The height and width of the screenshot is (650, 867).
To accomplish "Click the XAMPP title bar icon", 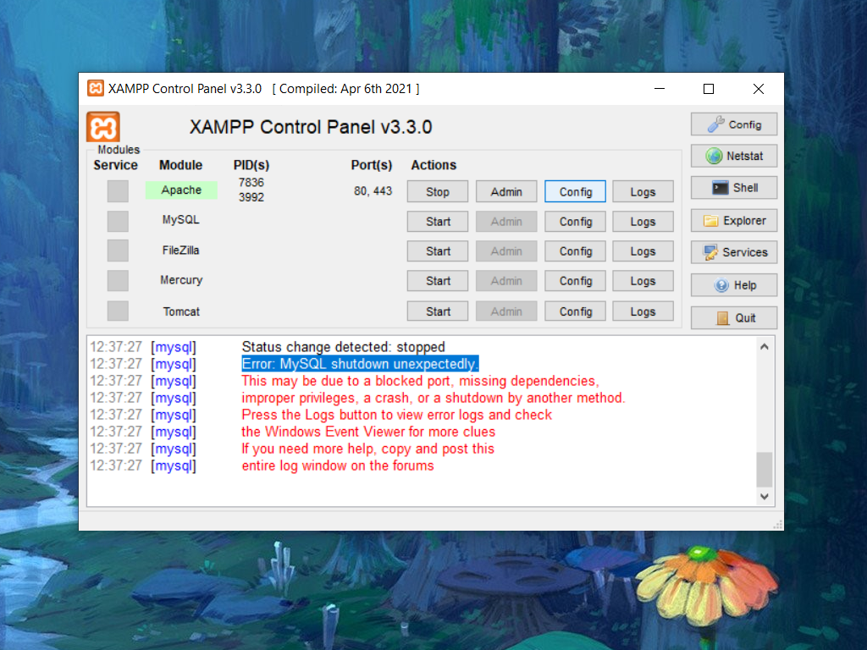I will click(x=96, y=88).
